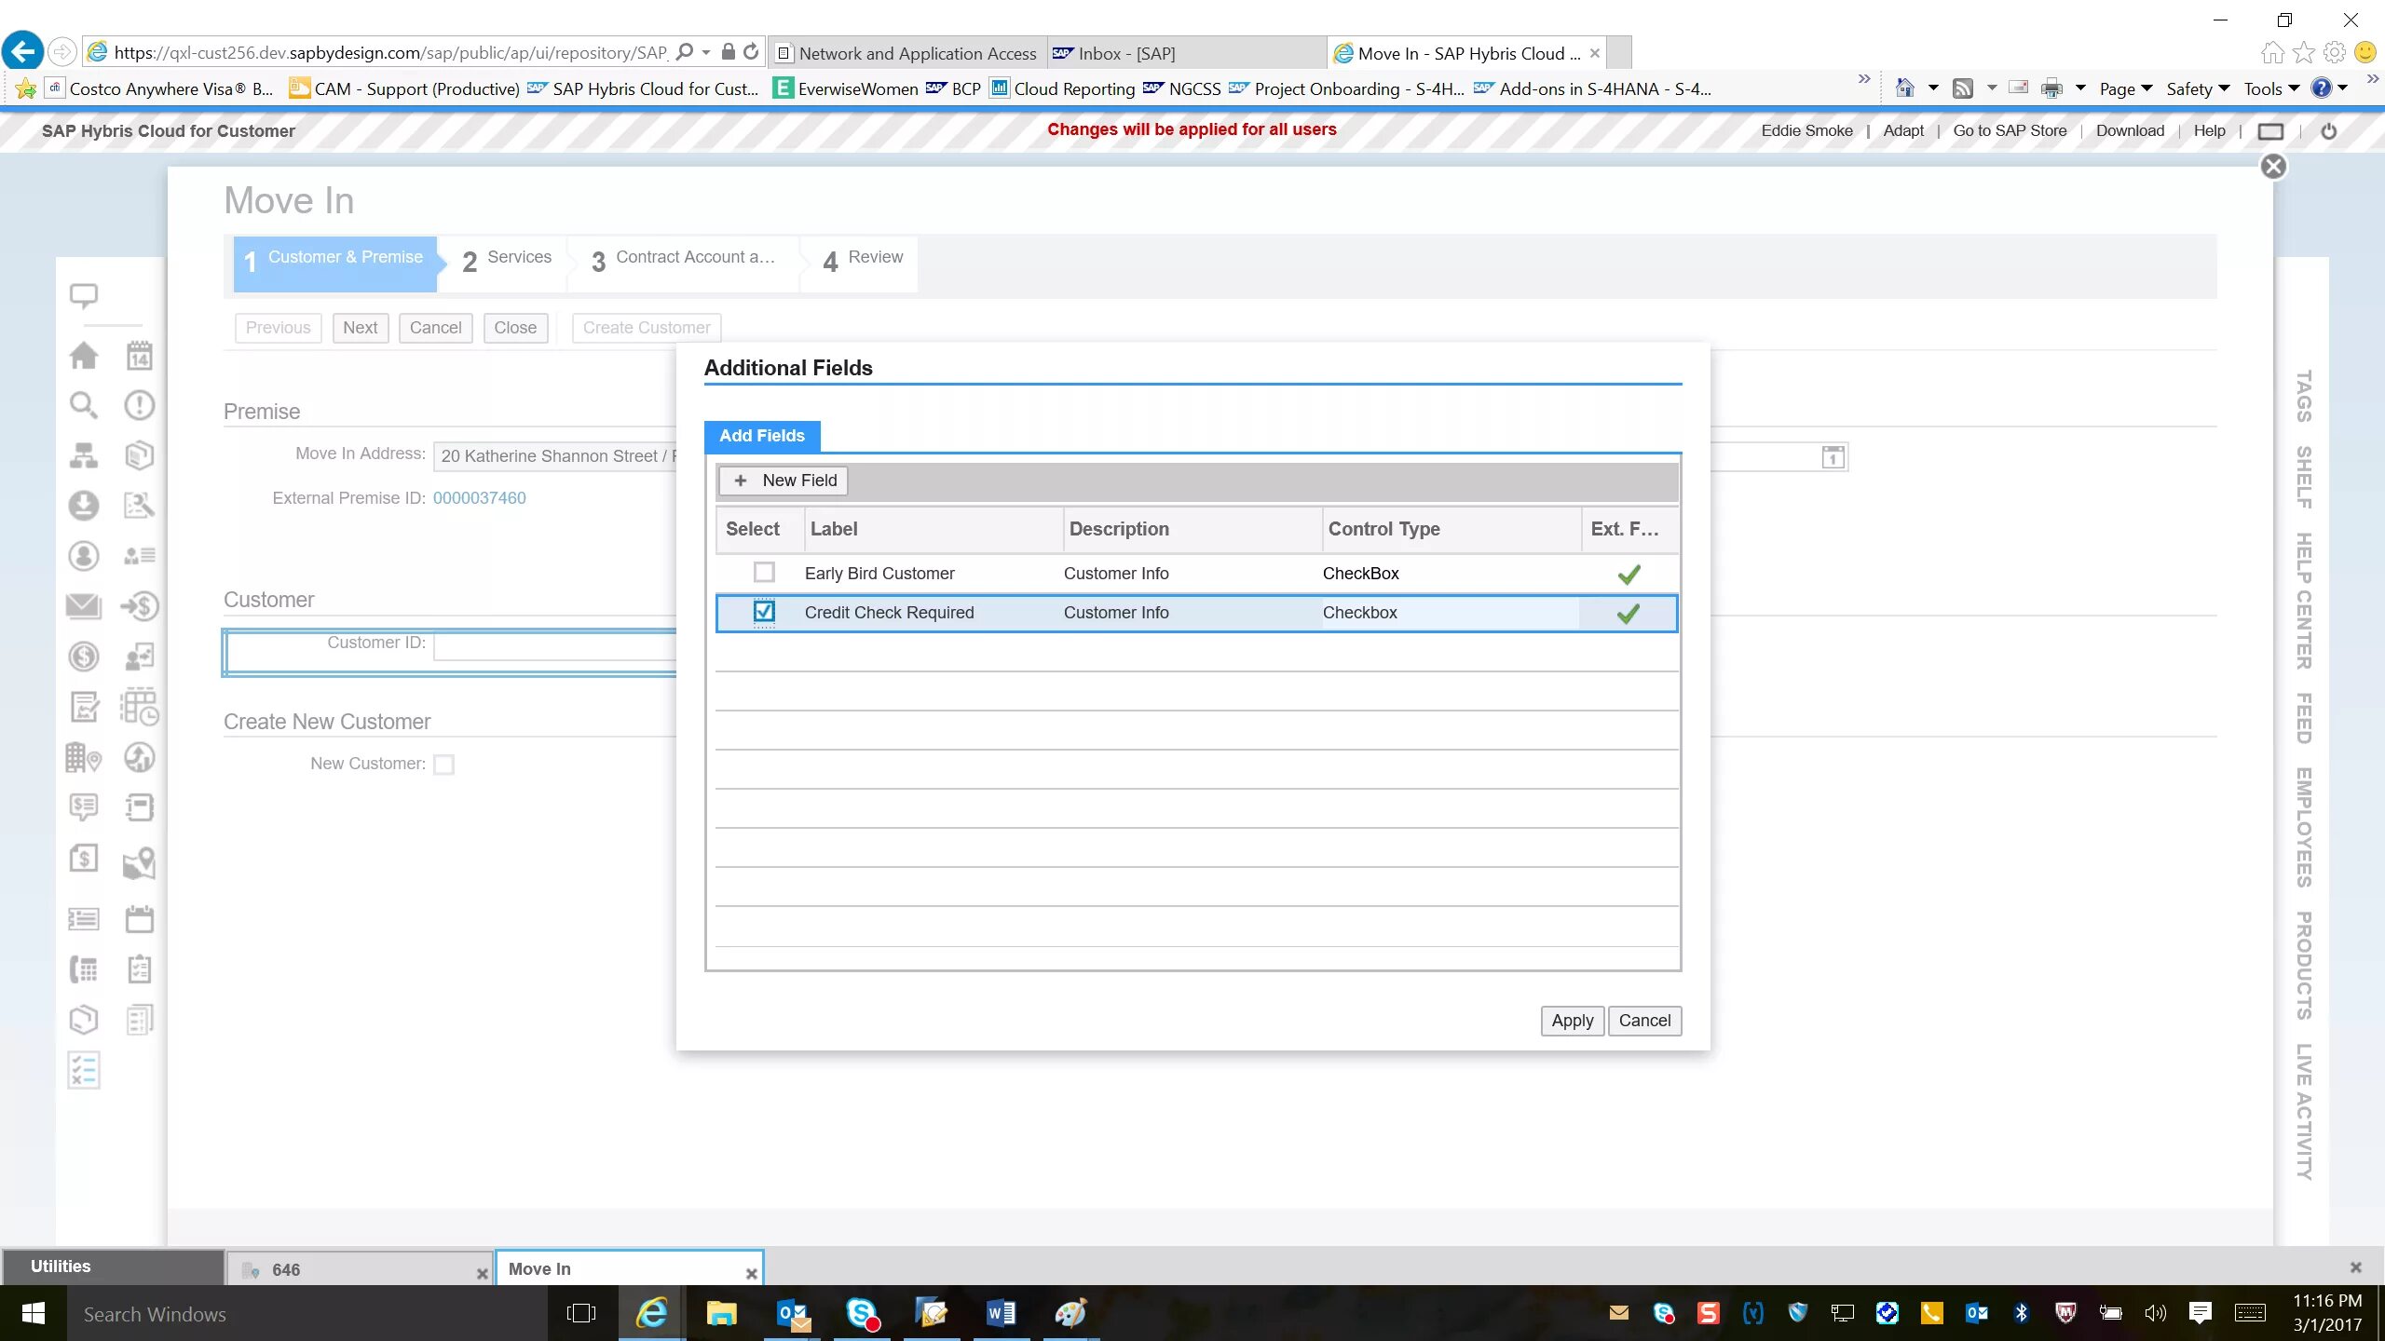
Task: Expand the browser Tools dropdown menu
Action: point(2271,89)
